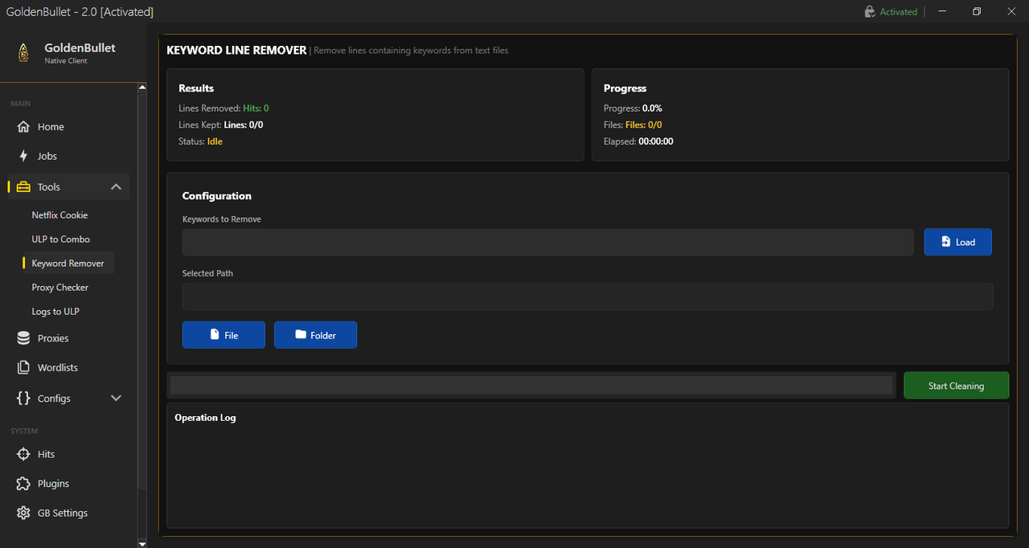Expand the Configs section chevron
The width and height of the screenshot is (1029, 548).
pyautogui.click(x=116, y=399)
